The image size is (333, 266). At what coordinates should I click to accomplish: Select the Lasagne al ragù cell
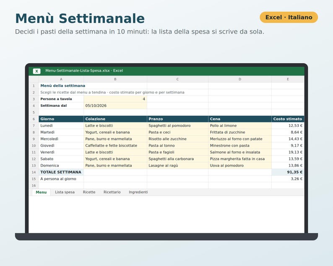click(177, 165)
